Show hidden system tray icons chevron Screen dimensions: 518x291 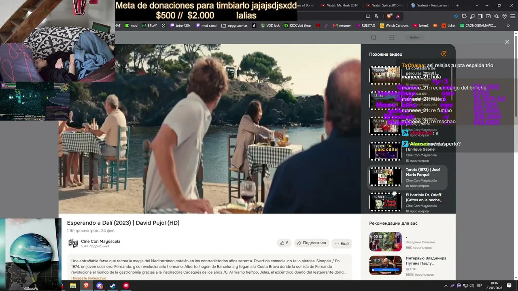(446, 286)
